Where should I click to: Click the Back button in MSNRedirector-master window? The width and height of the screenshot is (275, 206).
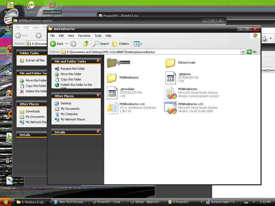coord(21,35)
